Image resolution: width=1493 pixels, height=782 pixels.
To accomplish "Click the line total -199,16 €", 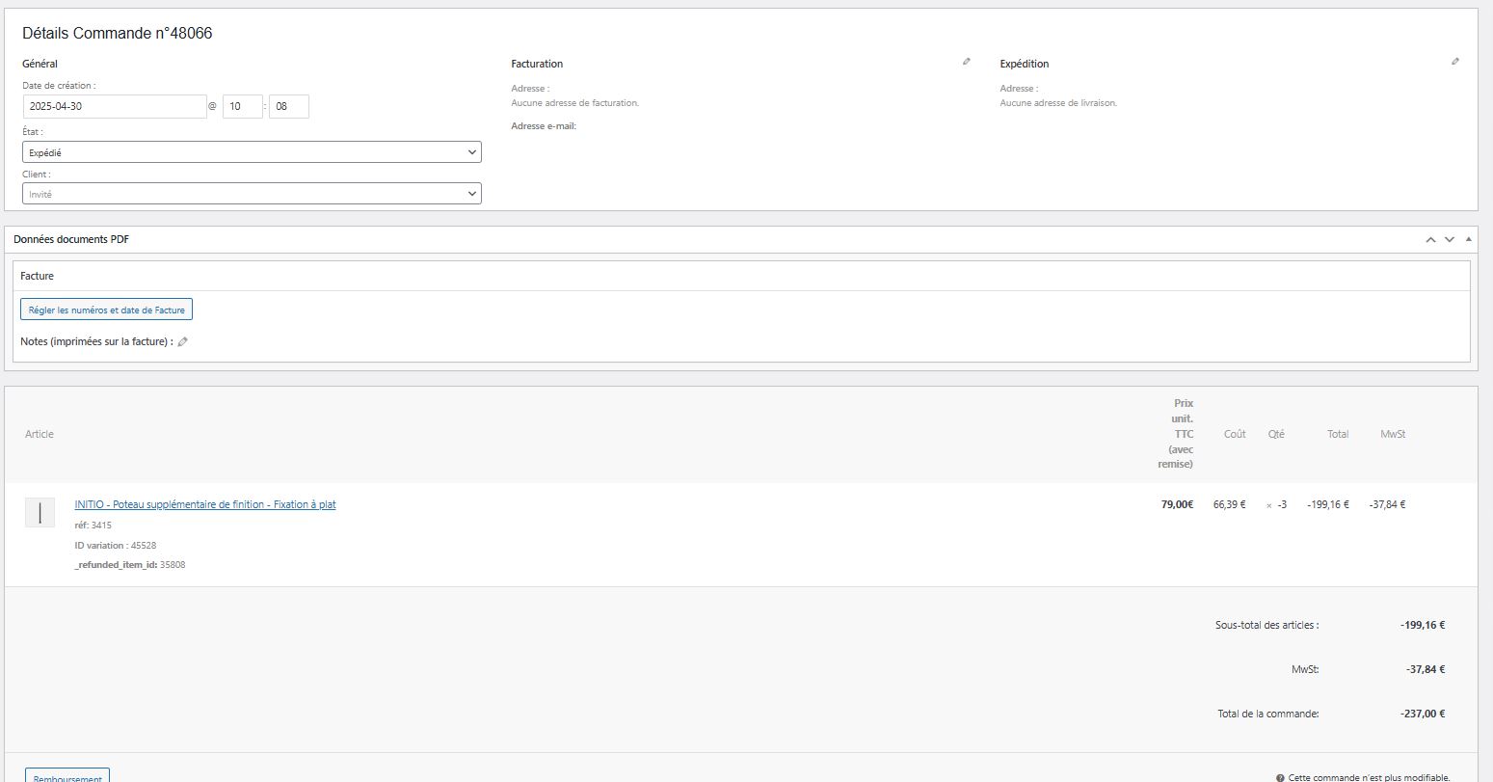I will (1328, 504).
